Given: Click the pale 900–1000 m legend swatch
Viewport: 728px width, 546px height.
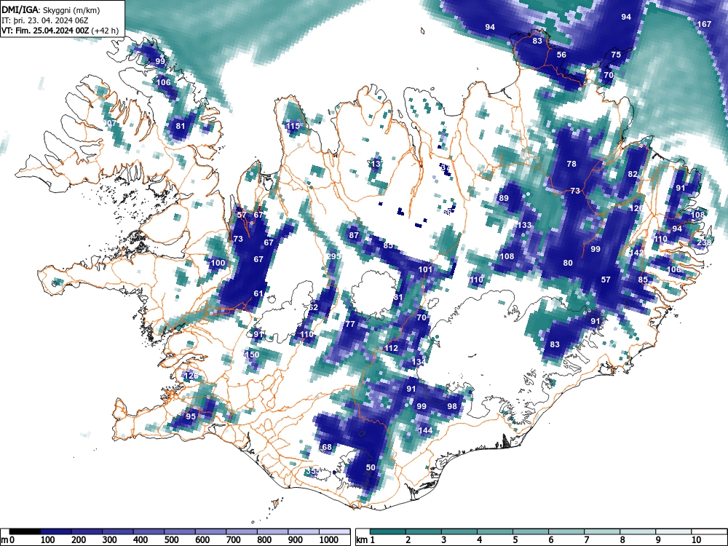Looking at the screenshot, I should 304,531.
